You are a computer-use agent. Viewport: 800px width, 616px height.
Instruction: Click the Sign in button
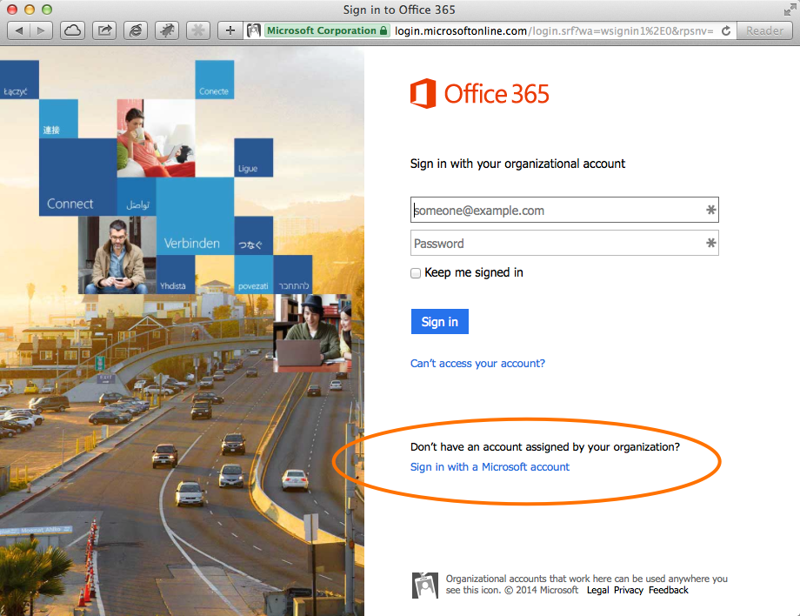point(439,321)
